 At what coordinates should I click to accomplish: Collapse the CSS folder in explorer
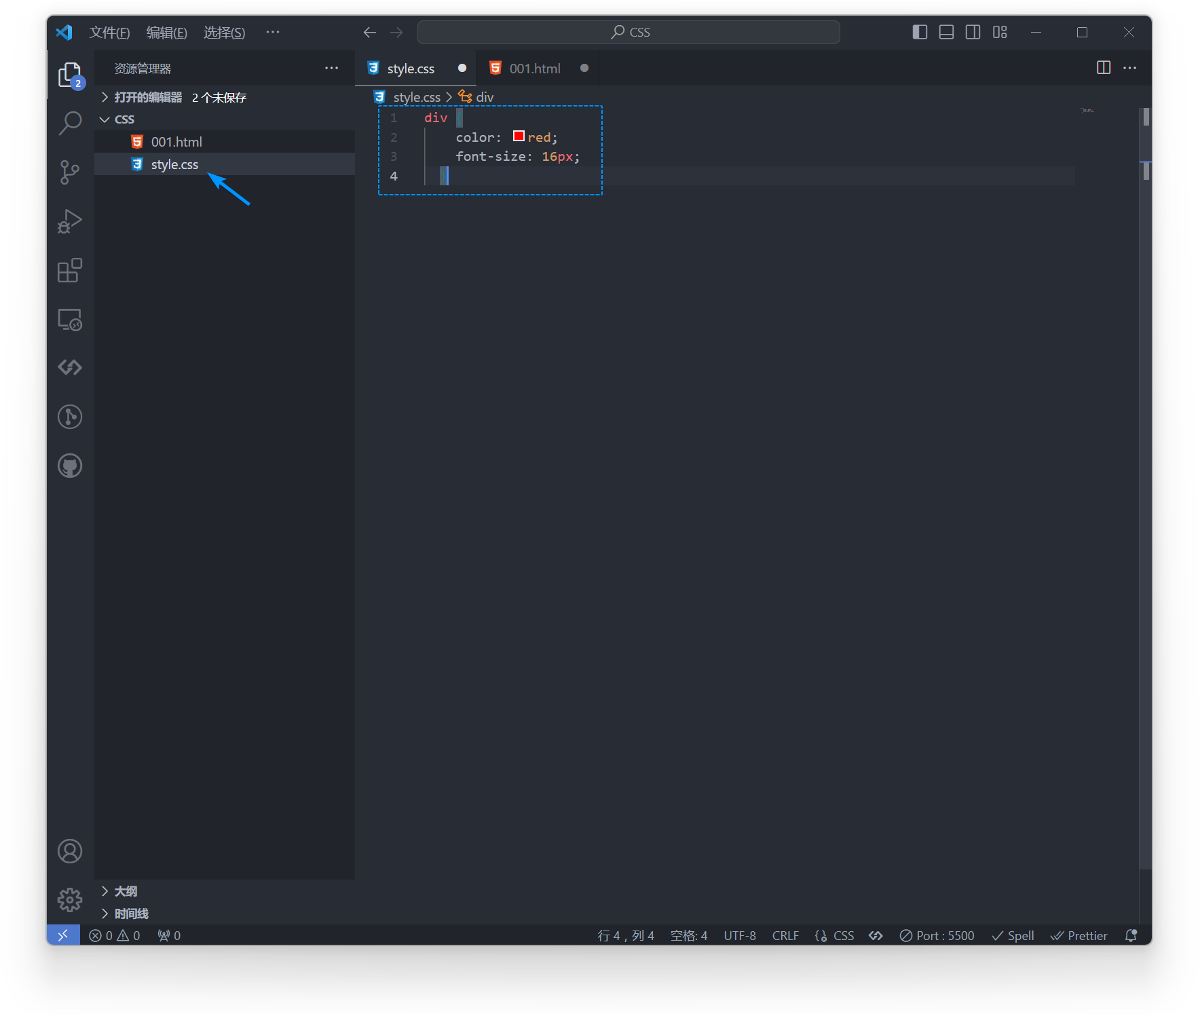tap(105, 119)
